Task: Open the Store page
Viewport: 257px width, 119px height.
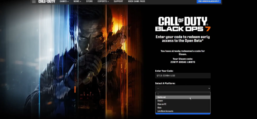Action: (x=89, y=2)
